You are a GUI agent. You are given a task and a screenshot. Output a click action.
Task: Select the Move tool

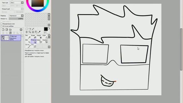(27, 32)
